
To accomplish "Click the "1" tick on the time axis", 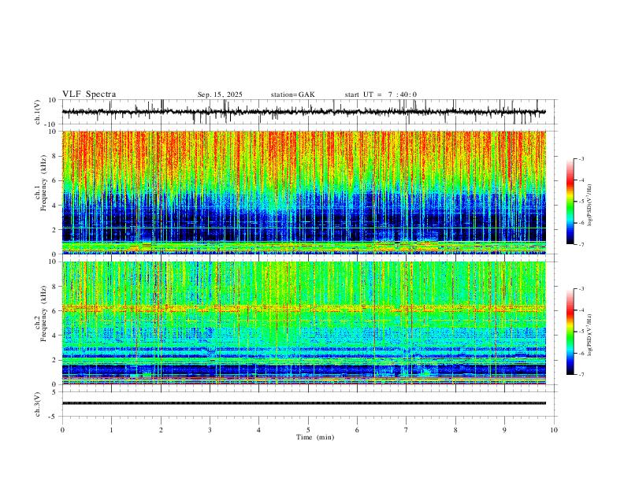I will 111,430.
